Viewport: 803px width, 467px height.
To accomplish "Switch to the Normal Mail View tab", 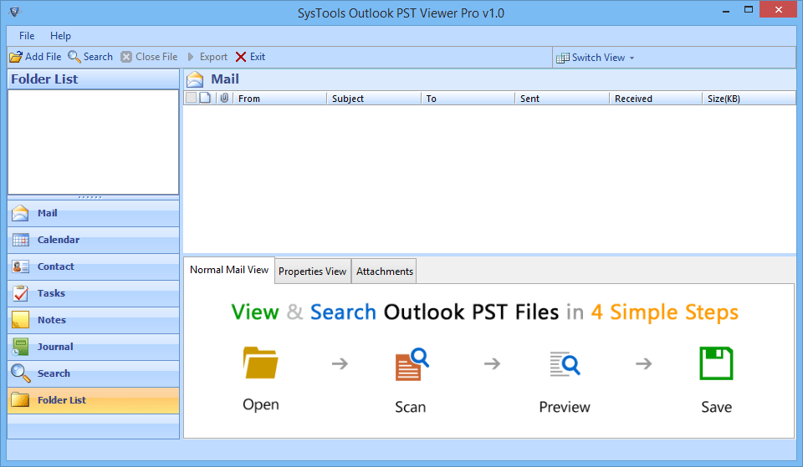I will click(229, 270).
